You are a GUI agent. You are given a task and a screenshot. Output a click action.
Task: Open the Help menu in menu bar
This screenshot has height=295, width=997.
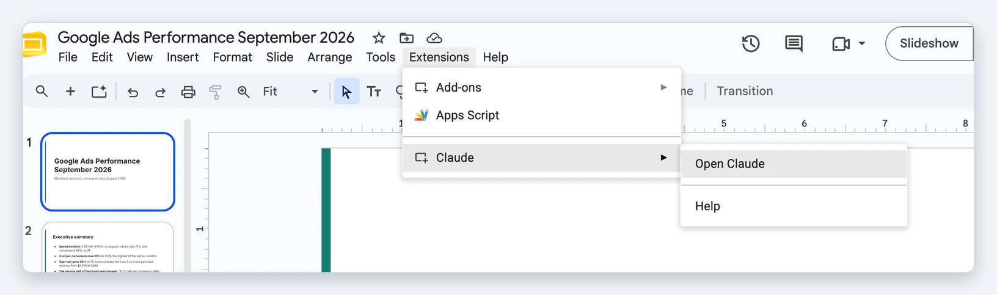point(495,57)
